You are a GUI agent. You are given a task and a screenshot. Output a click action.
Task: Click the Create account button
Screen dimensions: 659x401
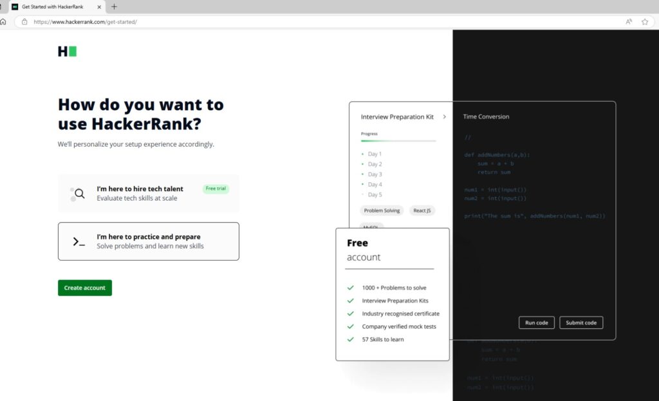[84, 288]
